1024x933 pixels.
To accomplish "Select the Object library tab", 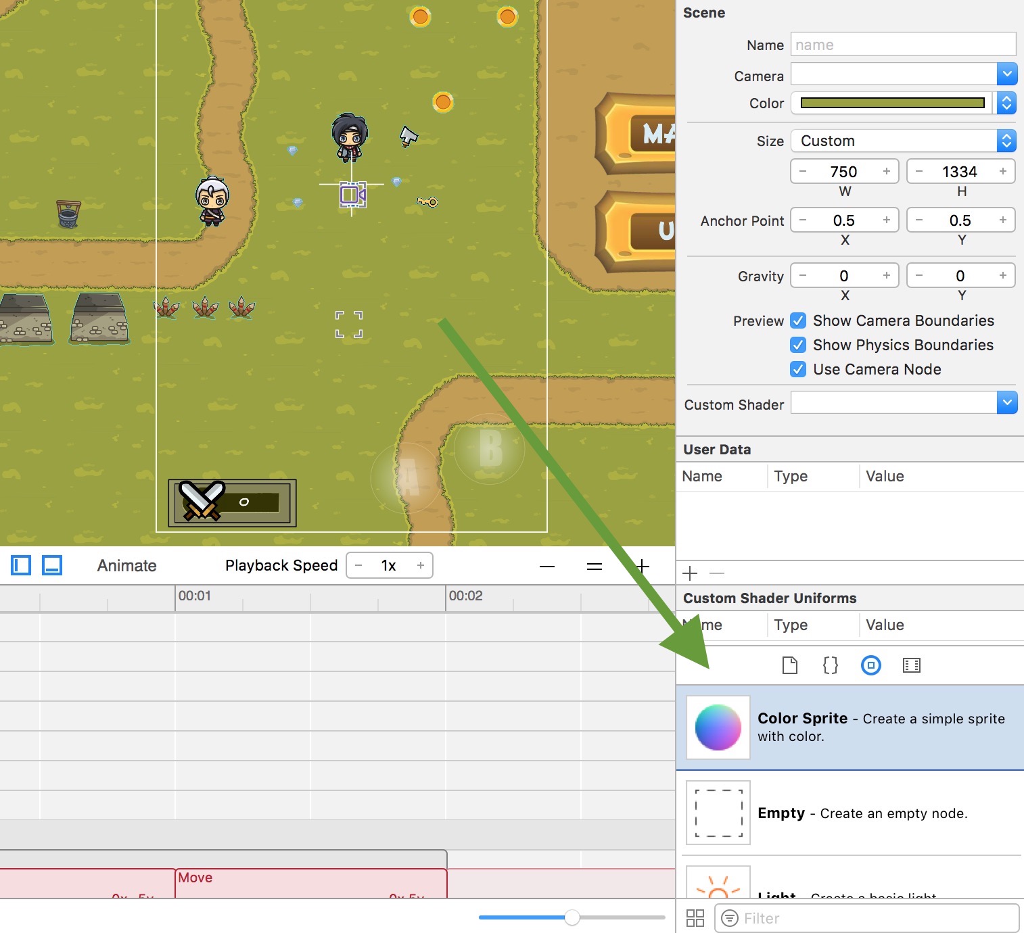I will (x=870, y=665).
